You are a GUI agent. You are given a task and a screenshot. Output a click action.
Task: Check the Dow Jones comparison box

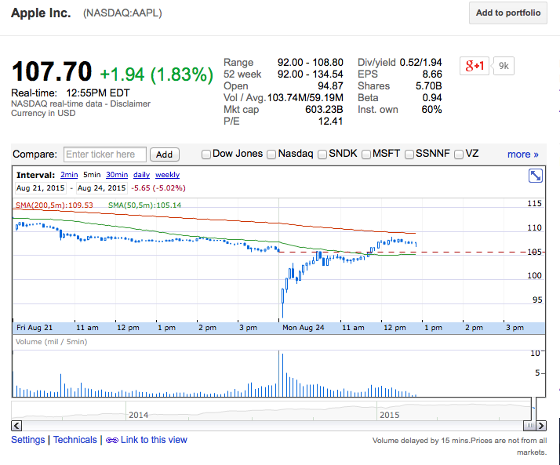pyautogui.click(x=205, y=154)
